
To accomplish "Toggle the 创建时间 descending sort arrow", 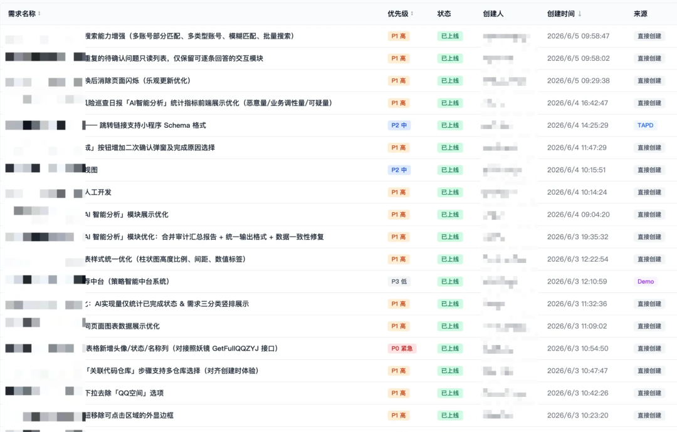I will click(579, 14).
